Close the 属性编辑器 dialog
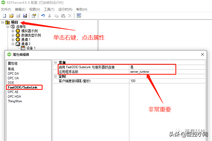Viewport: 212px width, 141px height. click(x=202, y=54)
